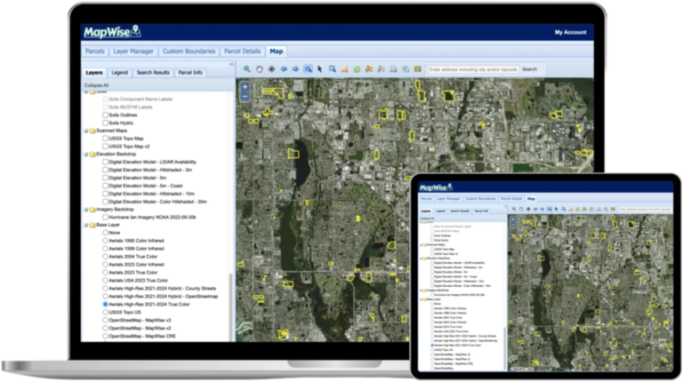
Task: Open the Parcel Details tab
Action: [242, 52]
